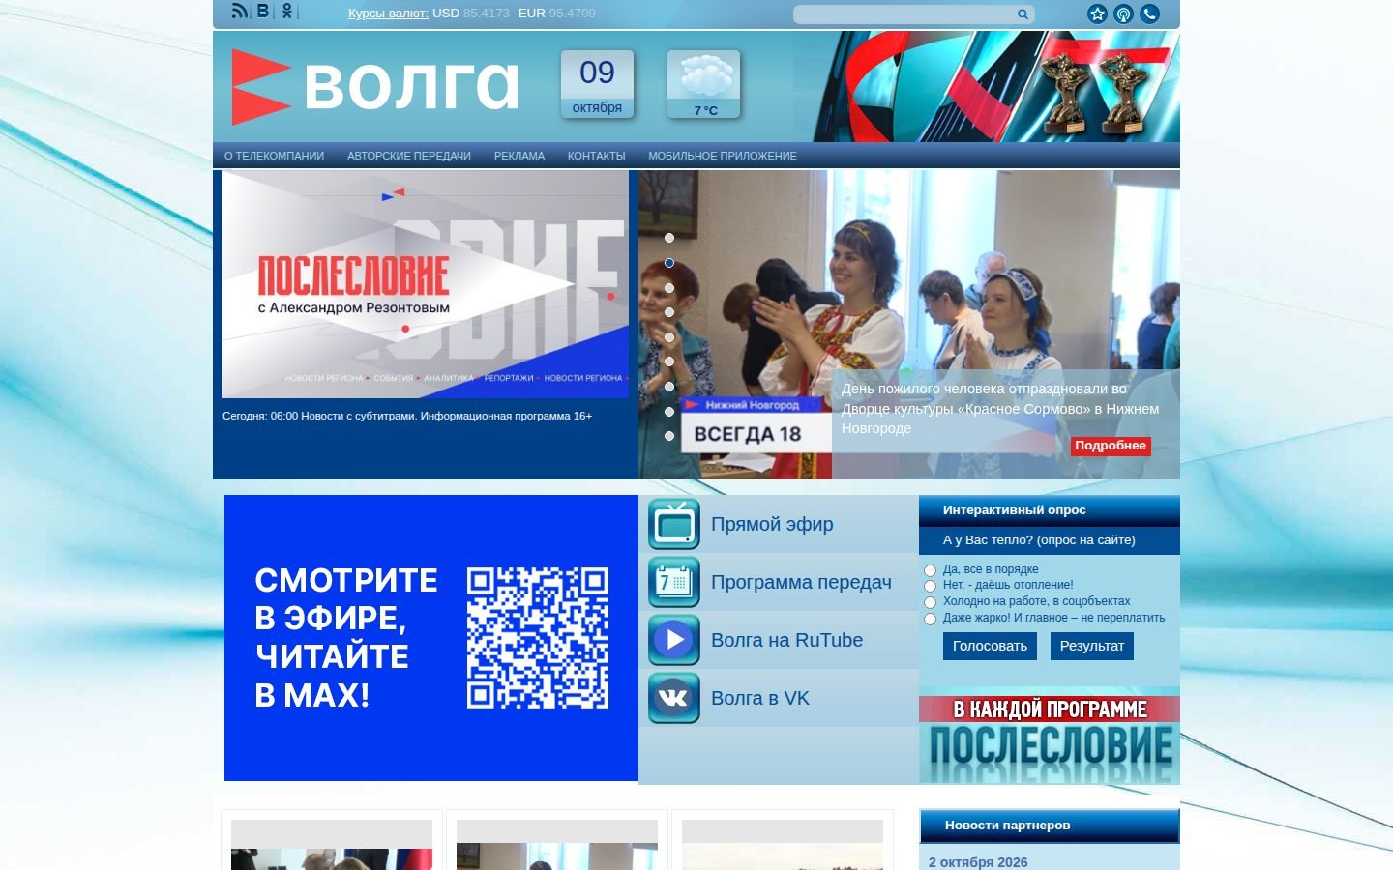The image size is (1393, 870).
Task: Click the cloud weather widget icon
Action: click(x=704, y=85)
